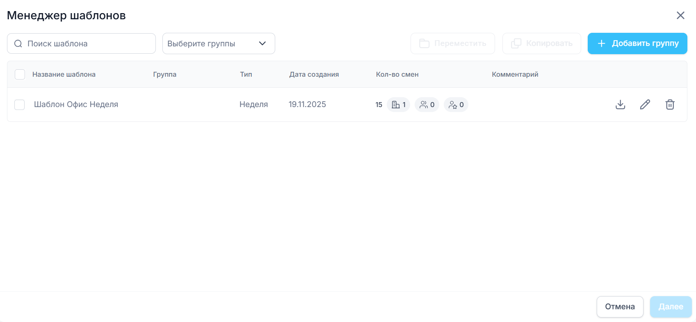Delete template using the trash icon

670,105
